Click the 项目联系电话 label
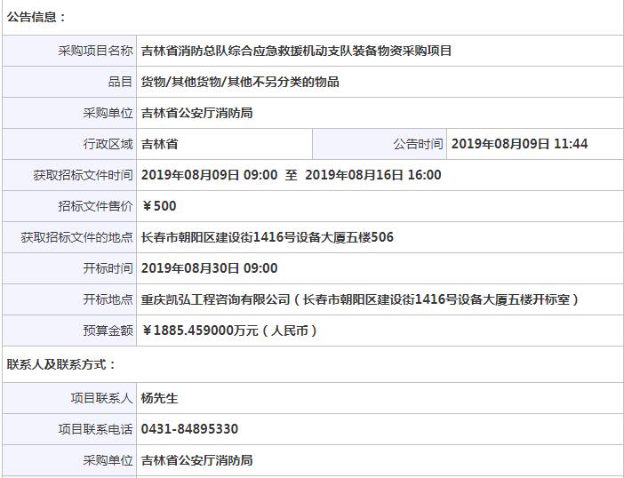This screenshot has width=624, height=478. 95,429
